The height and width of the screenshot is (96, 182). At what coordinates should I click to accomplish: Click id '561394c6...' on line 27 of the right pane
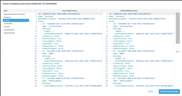click(134, 78)
